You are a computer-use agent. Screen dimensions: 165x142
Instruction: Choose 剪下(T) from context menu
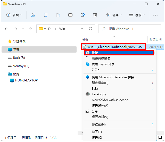[120, 132]
